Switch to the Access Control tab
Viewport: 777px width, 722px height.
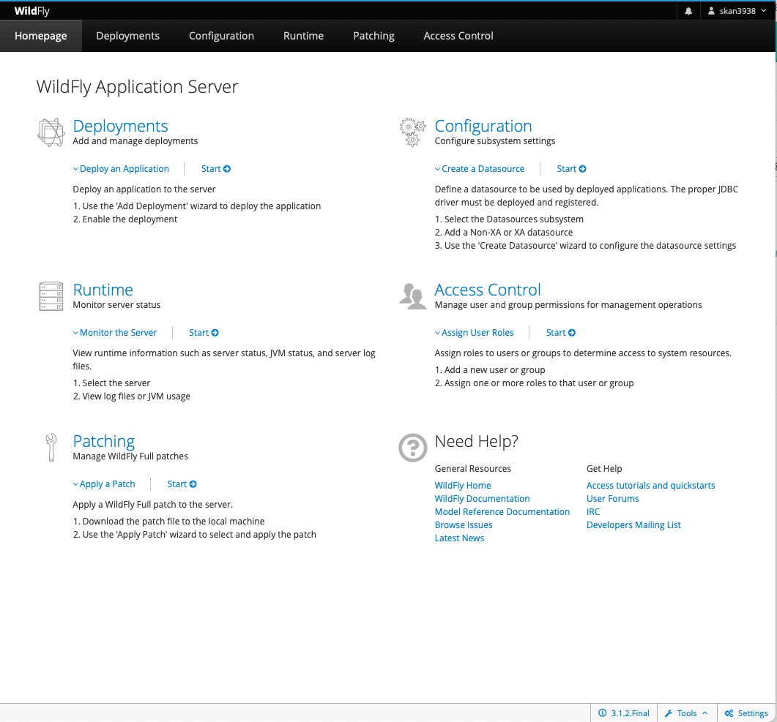point(458,36)
